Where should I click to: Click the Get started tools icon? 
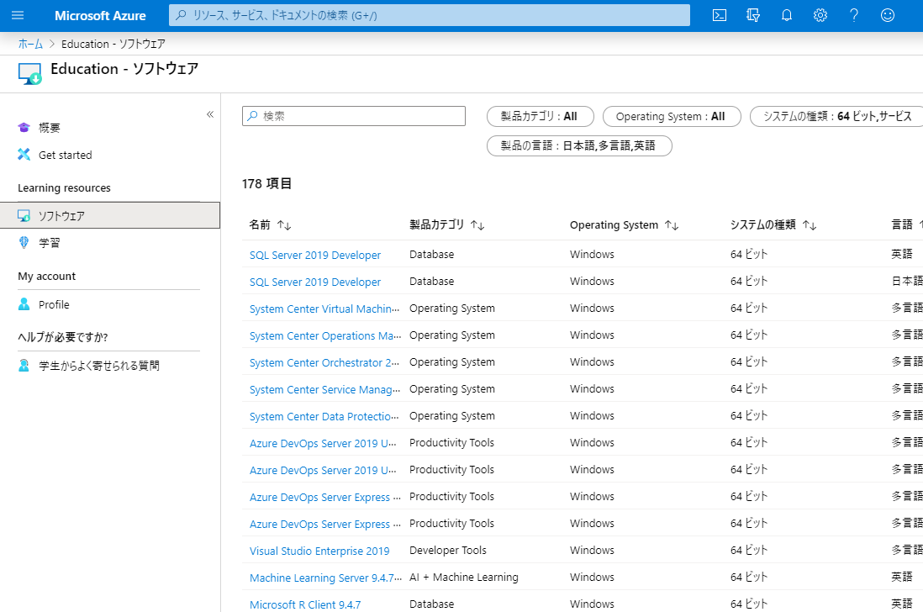click(x=24, y=154)
